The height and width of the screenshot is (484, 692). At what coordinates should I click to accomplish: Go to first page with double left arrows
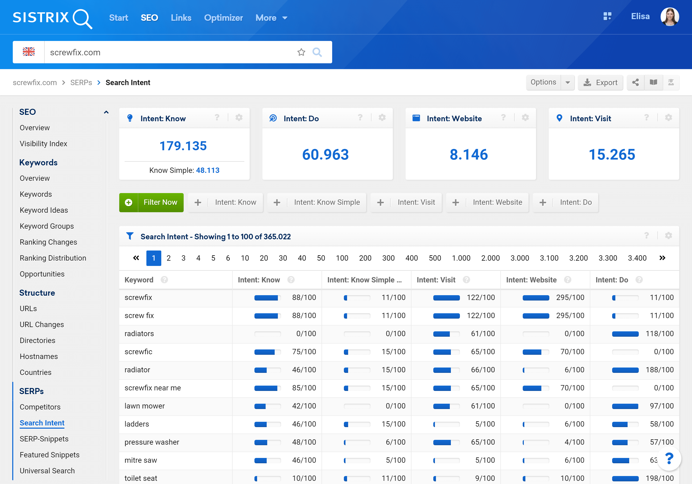136,258
